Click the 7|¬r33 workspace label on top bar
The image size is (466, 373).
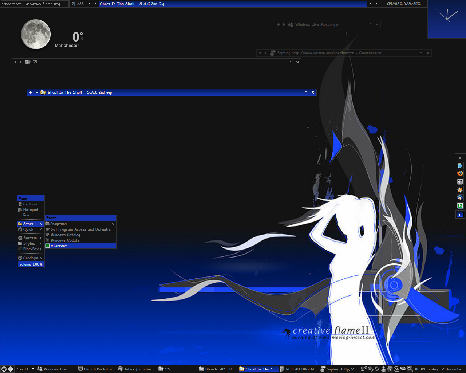(x=78, y=4)
